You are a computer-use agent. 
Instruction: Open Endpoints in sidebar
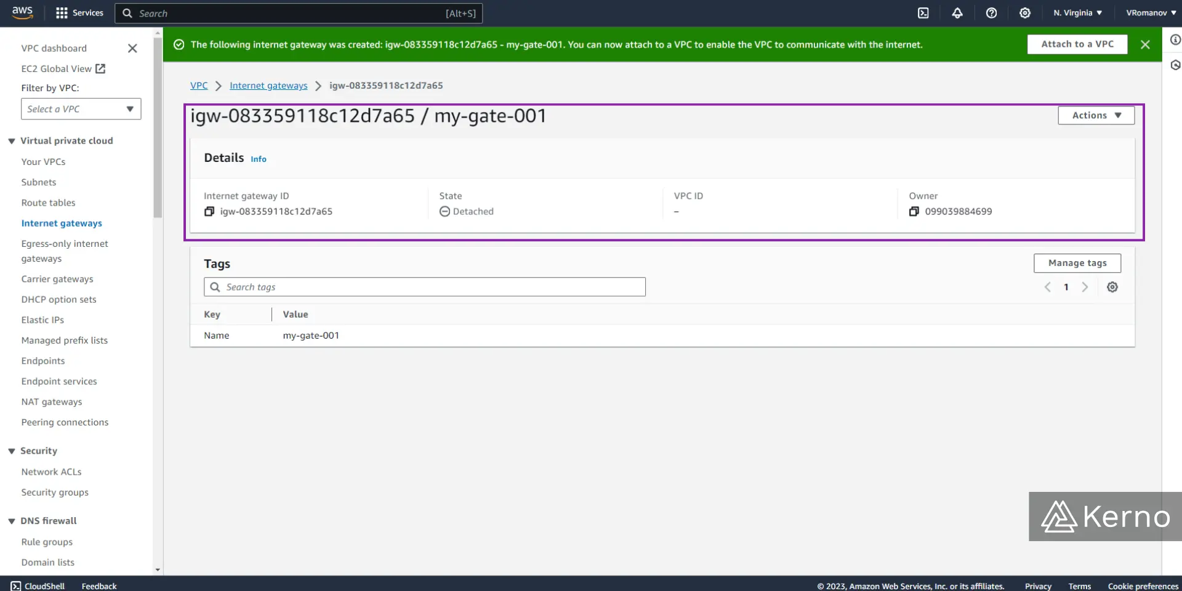coord(43,361)
